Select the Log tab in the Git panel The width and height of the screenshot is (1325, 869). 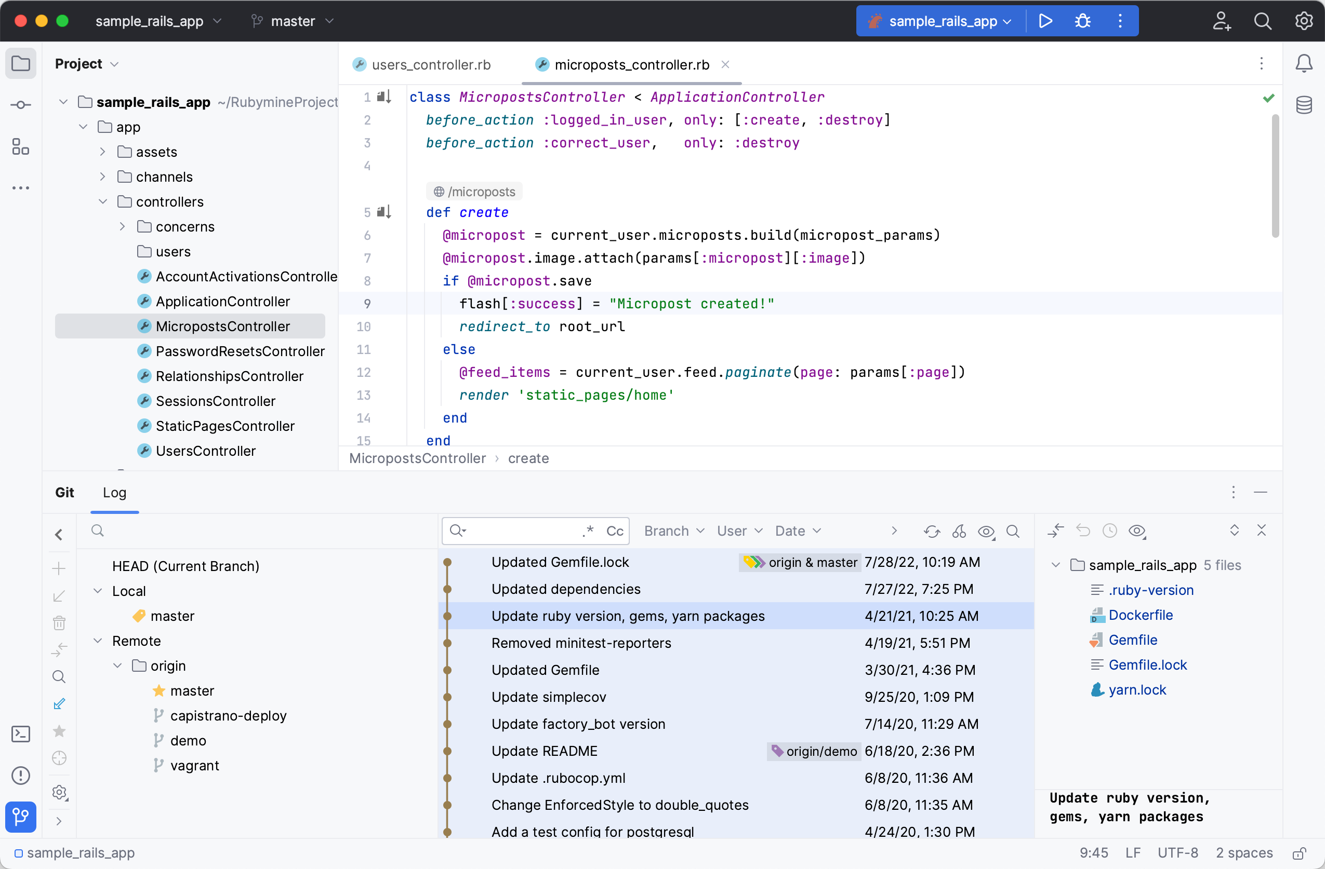point(115,493)
